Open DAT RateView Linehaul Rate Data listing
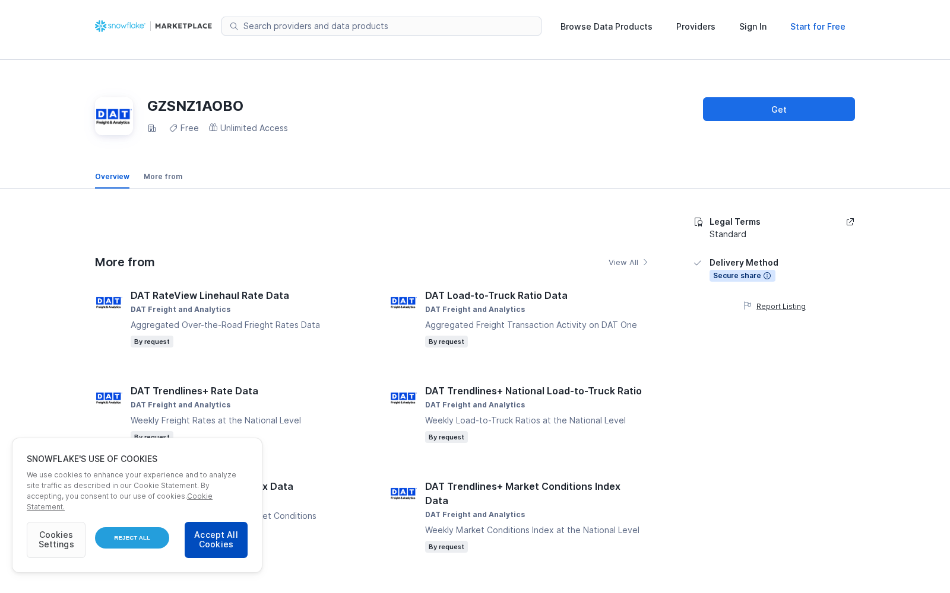This screenshot has width=950, height=593. [x=210, y=295]
